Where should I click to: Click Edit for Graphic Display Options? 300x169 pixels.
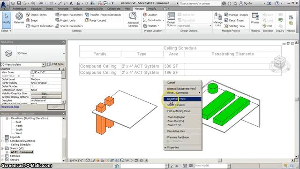tap(46, 97)
